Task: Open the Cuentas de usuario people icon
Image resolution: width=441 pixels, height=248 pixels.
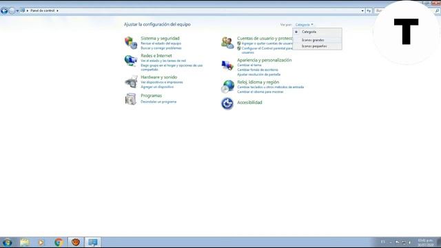Action: click(227, 43)
